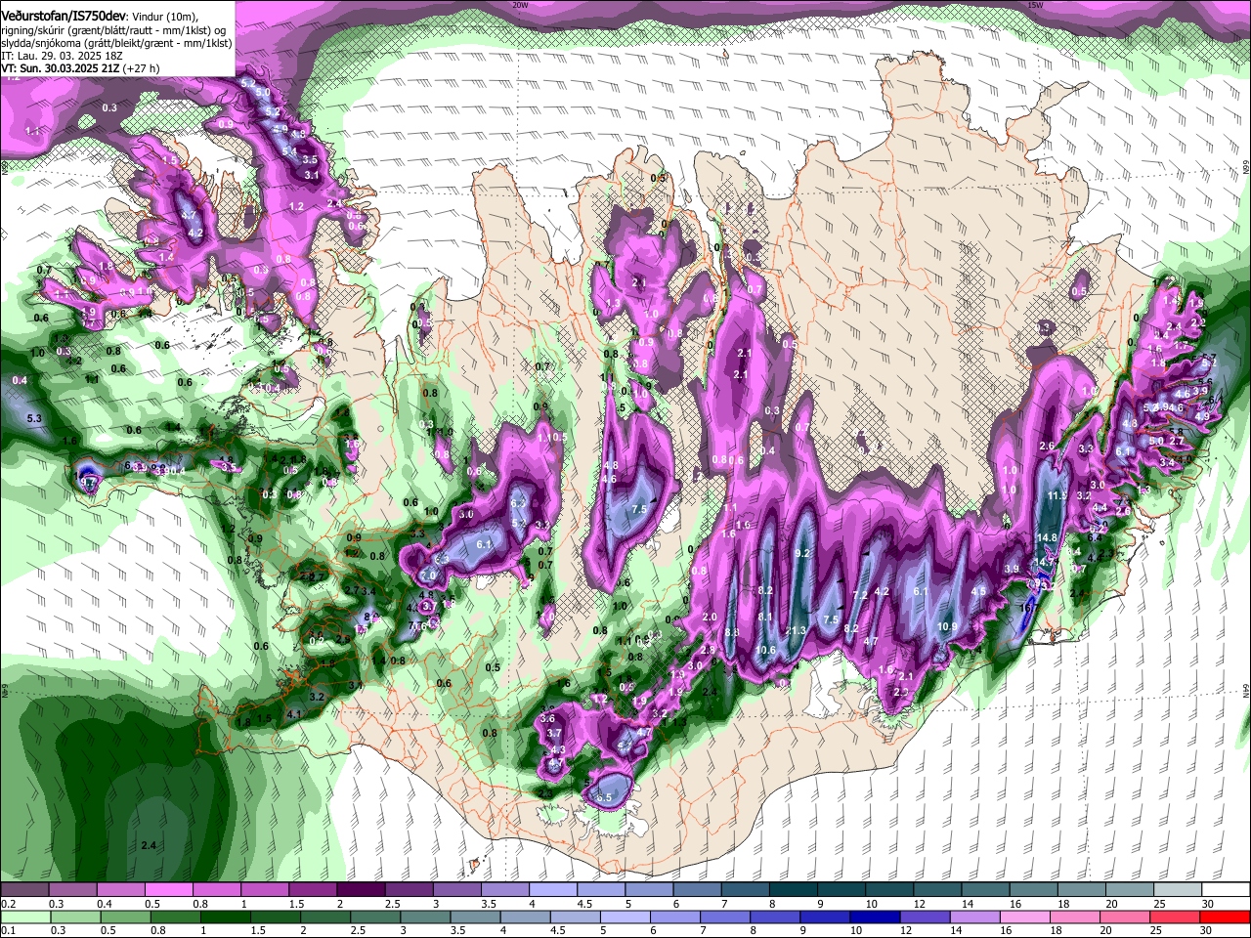Click the upper legend swatch between 0.5 and 0.8
1251x938 pixels.
[x=168, y=890]
